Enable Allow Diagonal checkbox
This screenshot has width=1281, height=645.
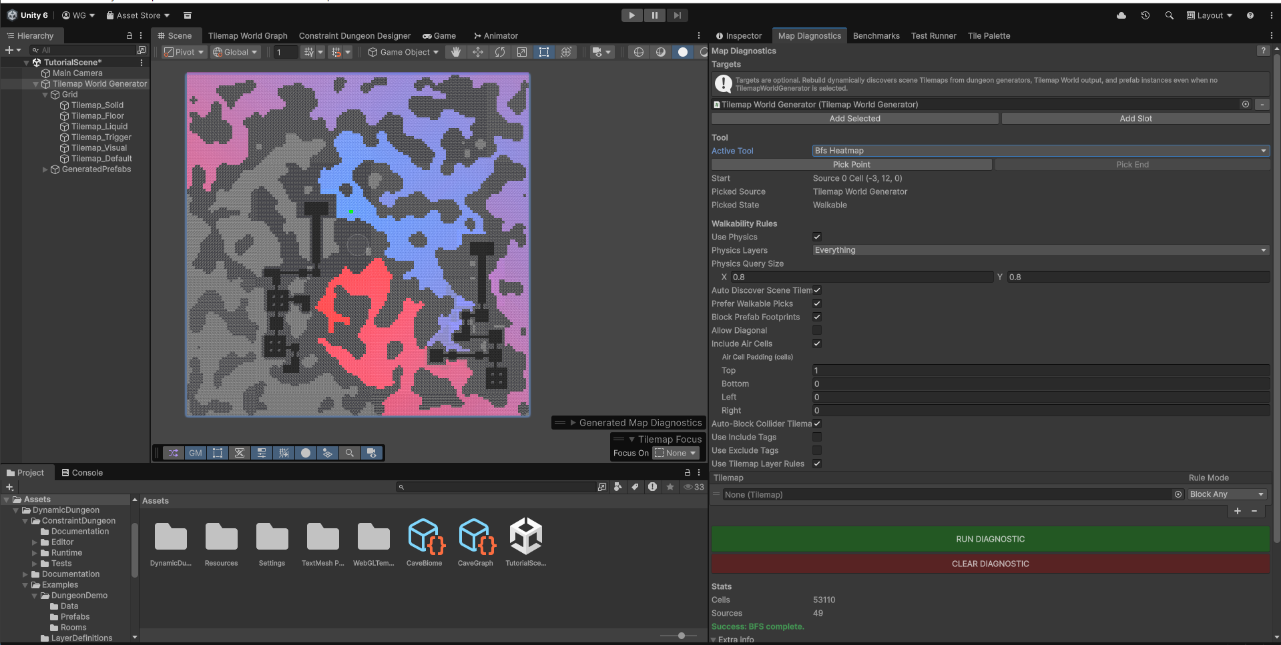click(817, 330)
